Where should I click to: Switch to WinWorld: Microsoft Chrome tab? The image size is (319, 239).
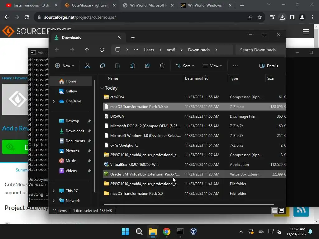(149, 5)
